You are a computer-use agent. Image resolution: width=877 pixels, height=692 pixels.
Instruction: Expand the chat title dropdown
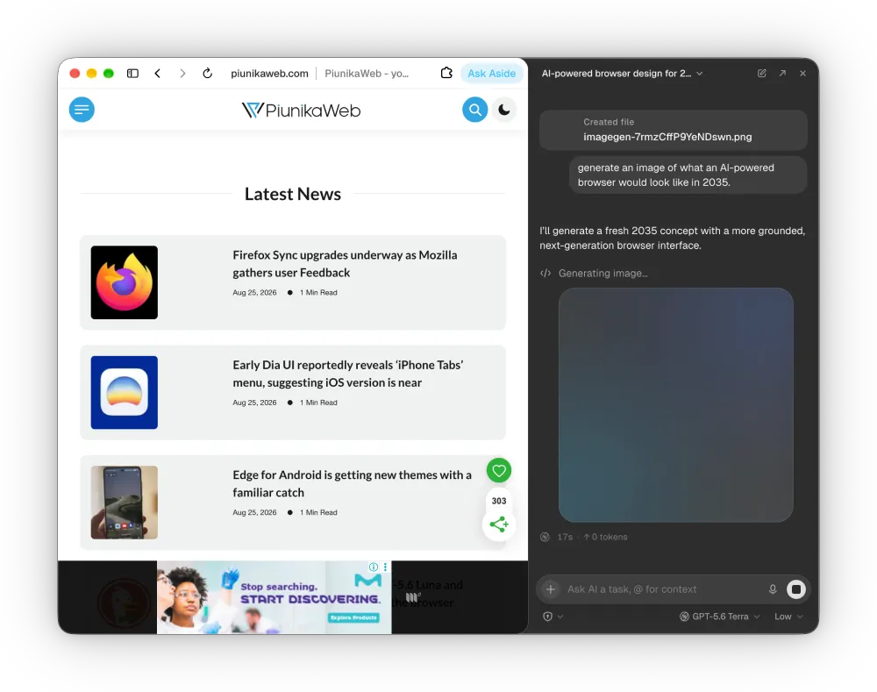pos(700,74)
